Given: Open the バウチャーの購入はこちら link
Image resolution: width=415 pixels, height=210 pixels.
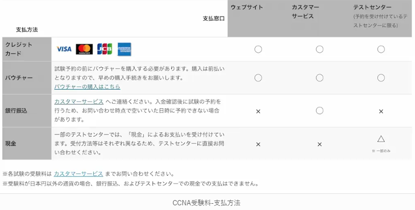Looking at the screenshot, I should tap(87, 87).
